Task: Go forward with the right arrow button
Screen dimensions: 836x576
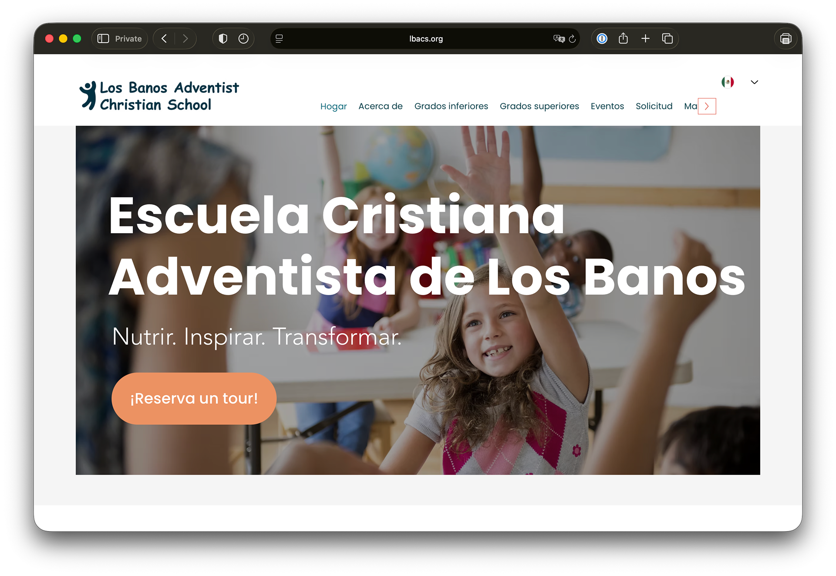Action: coord(185,39)
